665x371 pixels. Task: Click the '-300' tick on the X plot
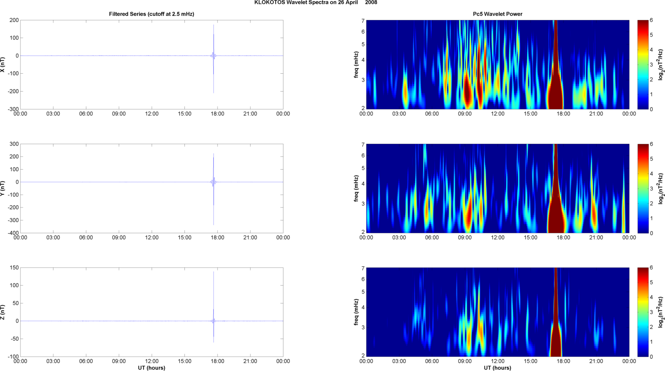pyautogui.click(x=13, y=109)
